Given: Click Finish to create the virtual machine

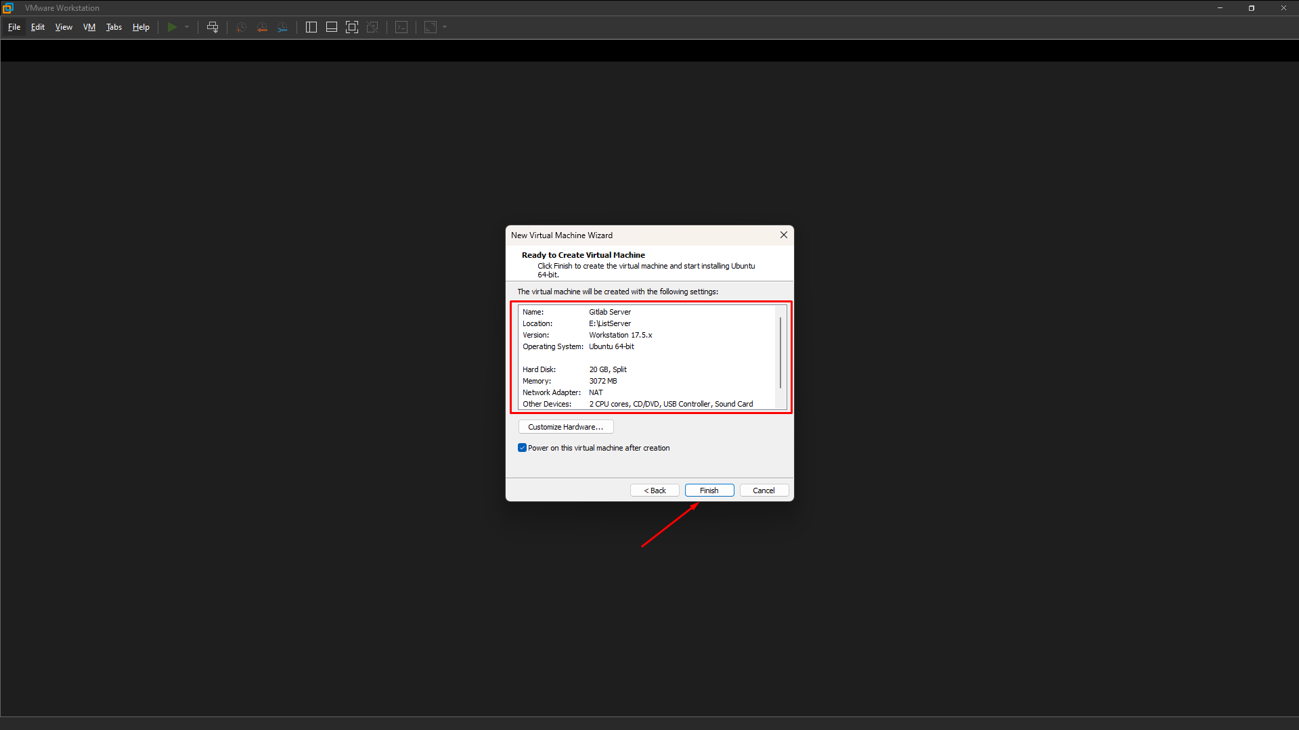Looking at the screenshot, I should pos(709,491).
